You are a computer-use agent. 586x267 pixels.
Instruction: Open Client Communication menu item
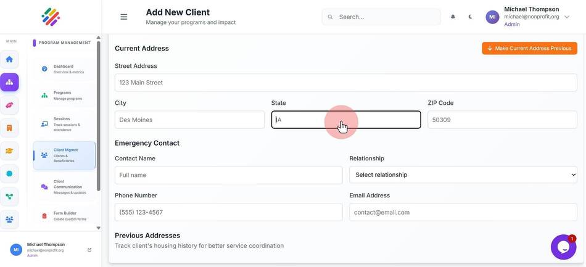[x=64, y=187]
